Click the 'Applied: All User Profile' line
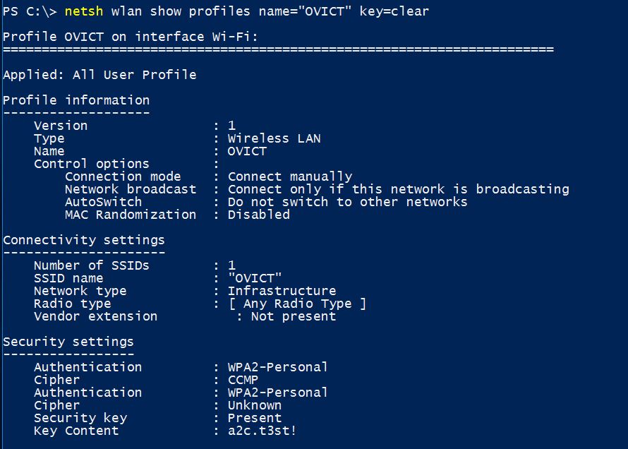Screen dimensions: 628x449 click(99, 75)
